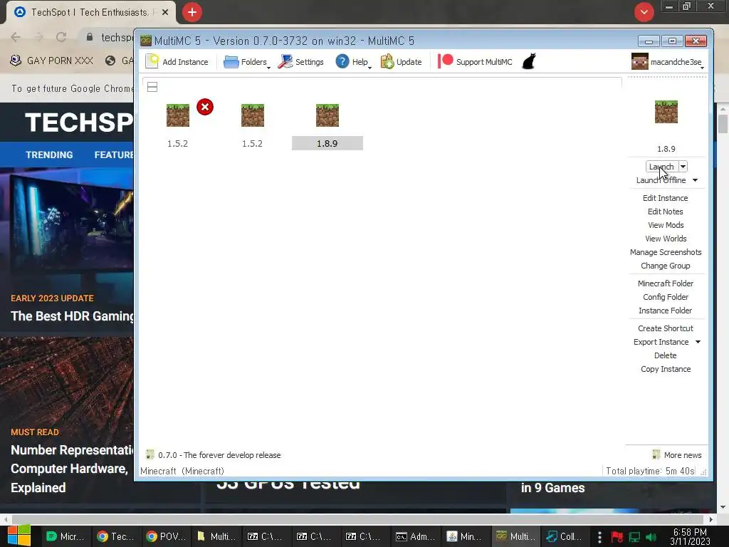The width and height of the screenshot is (729, 547).
Task: Click the red flag tray icon
Action: click(617, 537)
